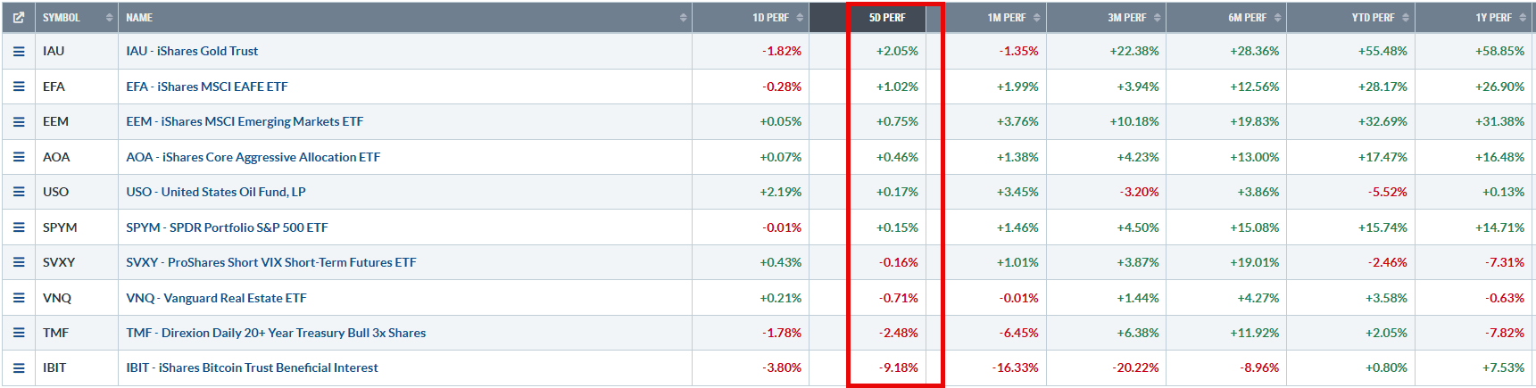Click the 3M PERF column header
The height and width of the screenshot is (388, 1536).
tap(1127, 18)
